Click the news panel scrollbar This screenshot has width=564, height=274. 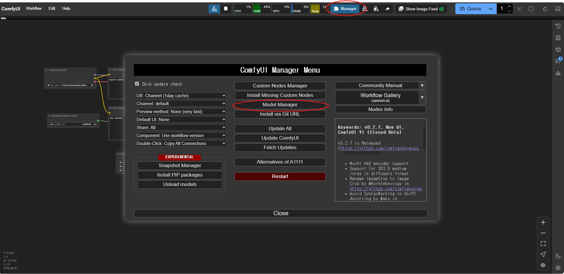425,138
